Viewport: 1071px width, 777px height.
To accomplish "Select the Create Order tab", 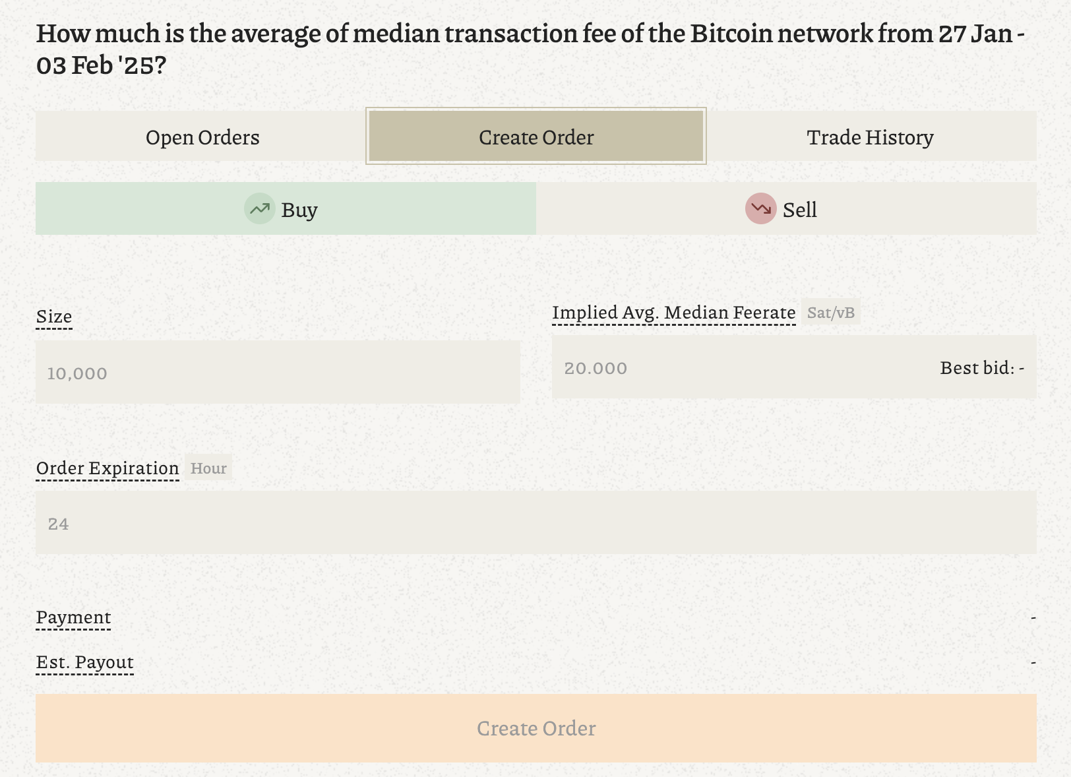I will pos(536,137).
